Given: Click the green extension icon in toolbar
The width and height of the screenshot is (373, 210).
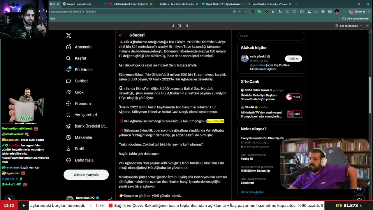Looking at the screenshot, I should (259, 12).
